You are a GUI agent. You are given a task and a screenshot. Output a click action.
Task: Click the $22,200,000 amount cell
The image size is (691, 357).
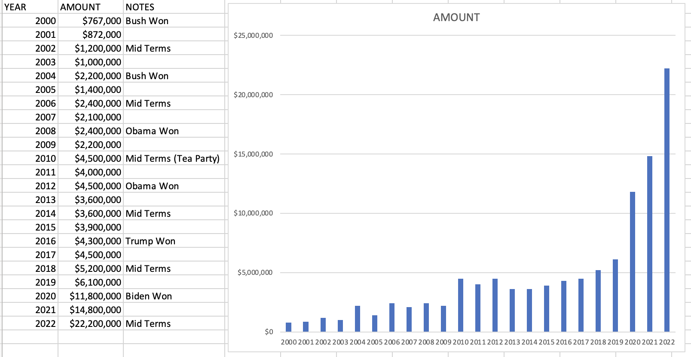[x=95, y=323]
